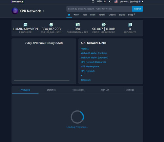Expand the protonnz (active) account menu
164x142 pixels.
(132, 2)
